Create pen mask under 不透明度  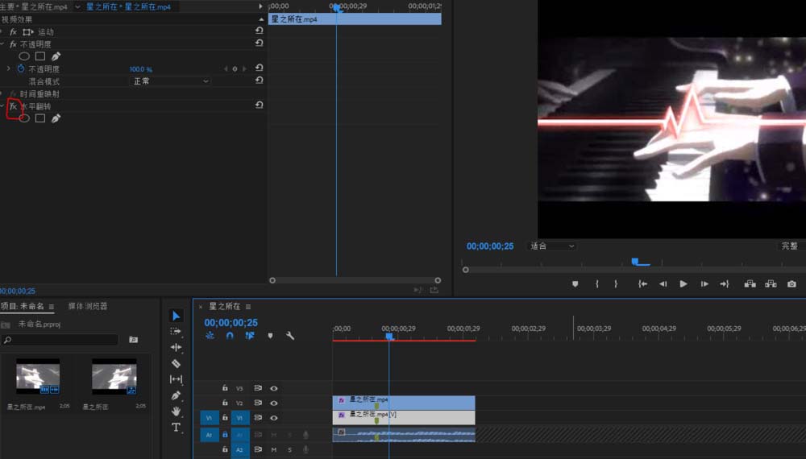click(56, 56)
